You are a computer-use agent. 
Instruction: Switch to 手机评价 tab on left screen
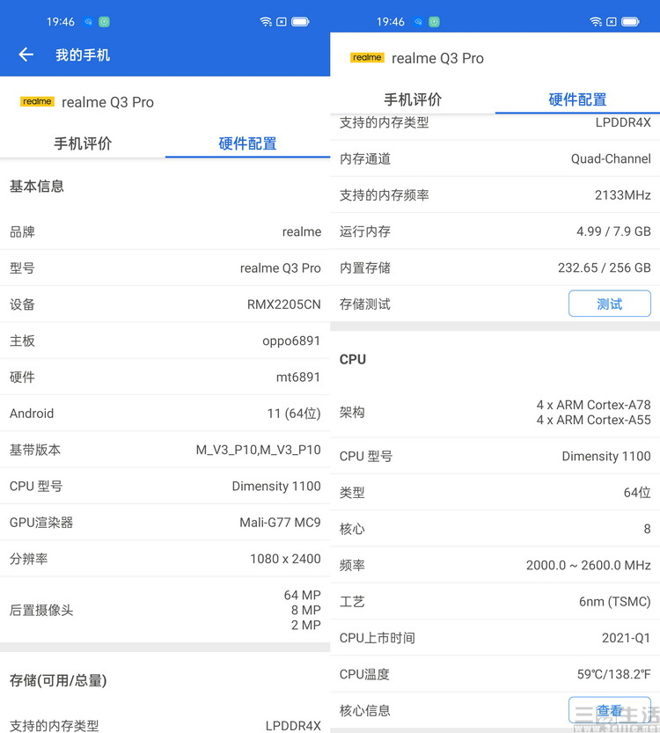pyautogui.click(x=83, y=143)
